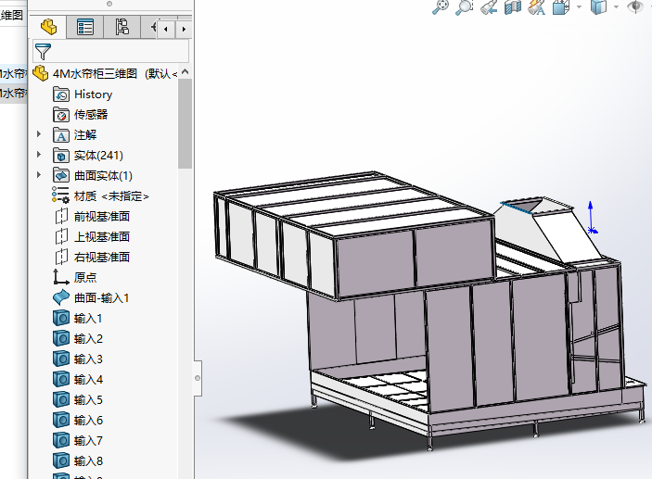The image size is (652, 479).
Task: Switch to the PropertyManager tab
Action: [x=85, y=28]
